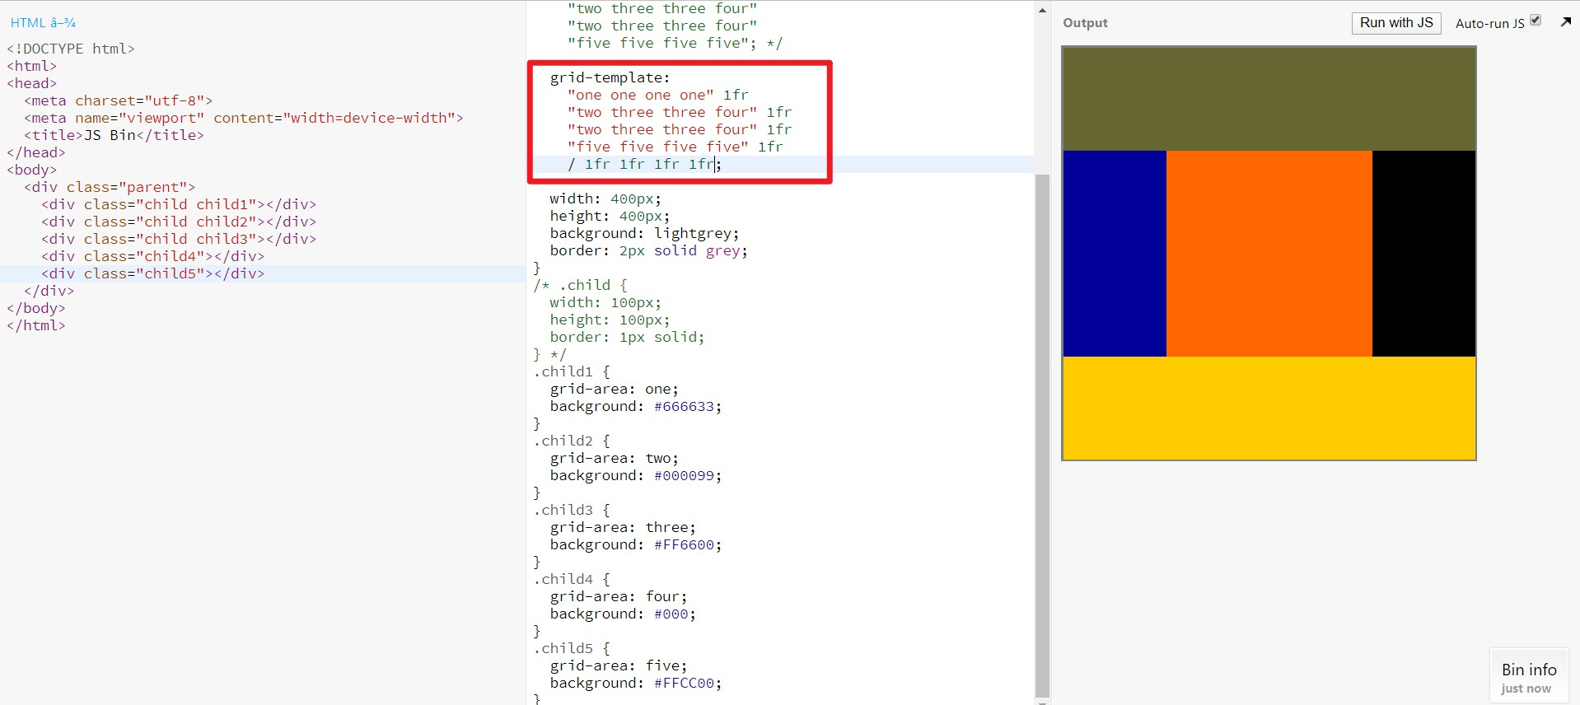The height and width of the screenshot is (705, 1580).
Task: Click the black grid area in output
Action: 1423,254
